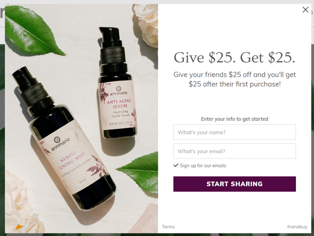Click the START SHARING button

click(x=234, y=184)
